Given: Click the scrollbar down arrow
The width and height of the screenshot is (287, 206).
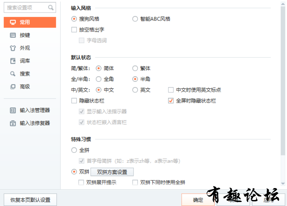Looking at the screenshot, I should click(283, 183).
